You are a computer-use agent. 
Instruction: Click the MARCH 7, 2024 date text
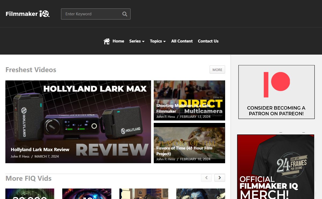47,157
